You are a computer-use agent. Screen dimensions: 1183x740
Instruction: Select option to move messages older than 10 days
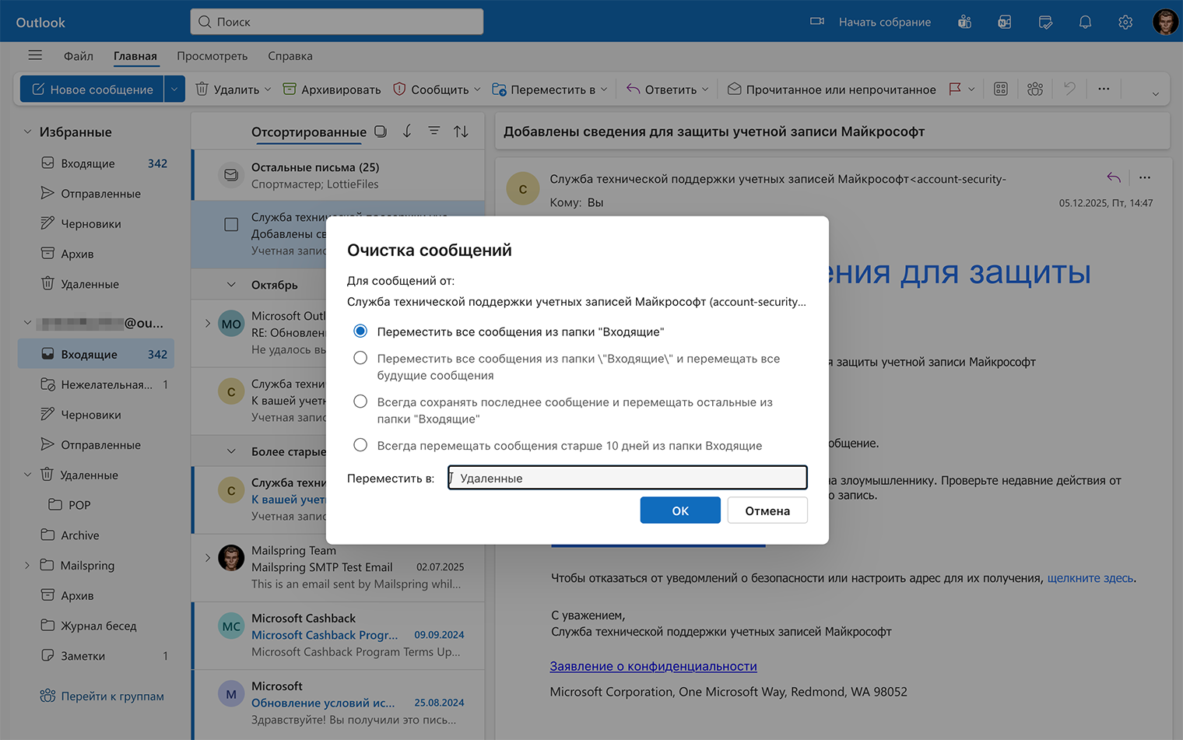point(360,444)
